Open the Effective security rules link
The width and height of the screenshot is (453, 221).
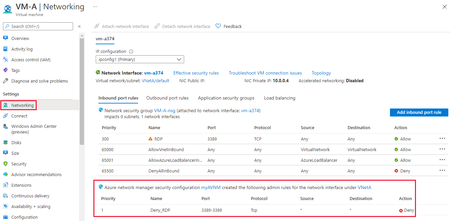point(196,73)
